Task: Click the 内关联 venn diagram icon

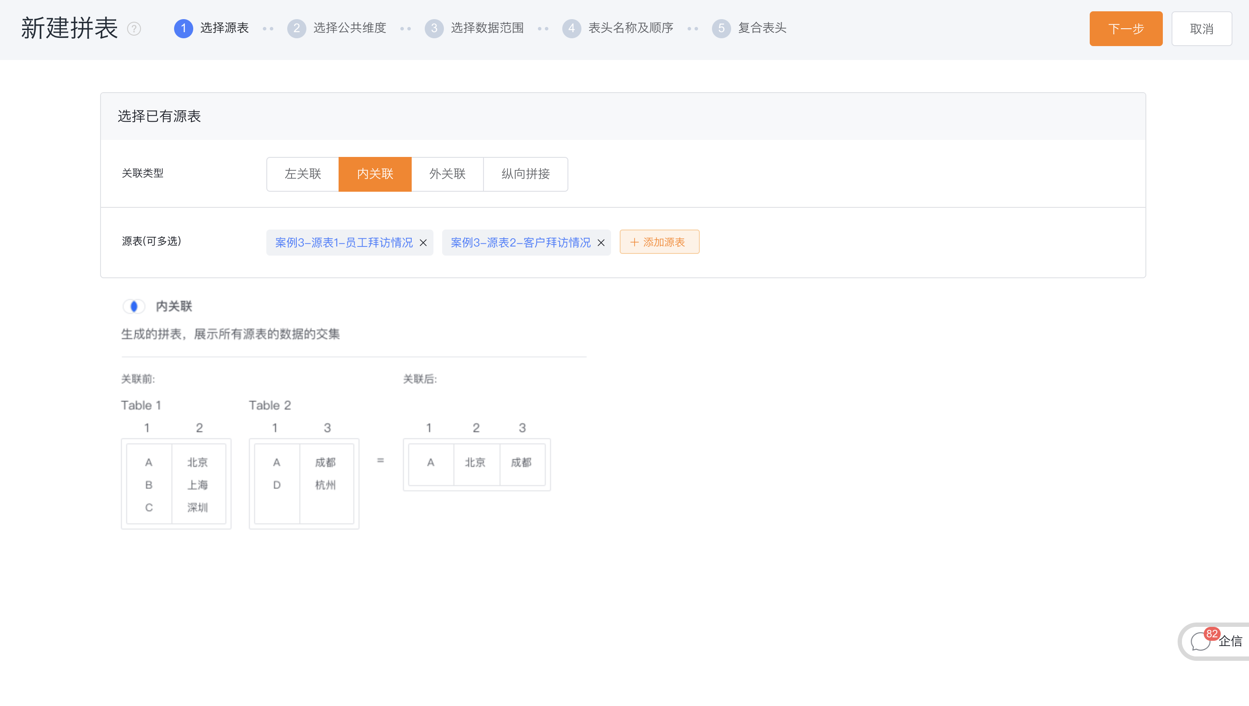Action: point(134,306)
